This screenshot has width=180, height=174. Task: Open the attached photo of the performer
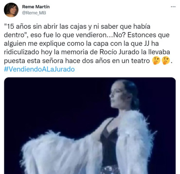click(x=90, y=126)
